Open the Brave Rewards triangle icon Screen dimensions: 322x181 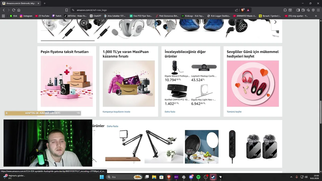coord(248,10)
